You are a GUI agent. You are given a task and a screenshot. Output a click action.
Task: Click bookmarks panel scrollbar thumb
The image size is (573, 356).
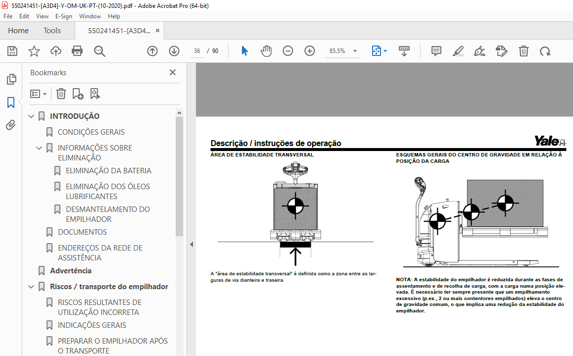pos(179,177)
